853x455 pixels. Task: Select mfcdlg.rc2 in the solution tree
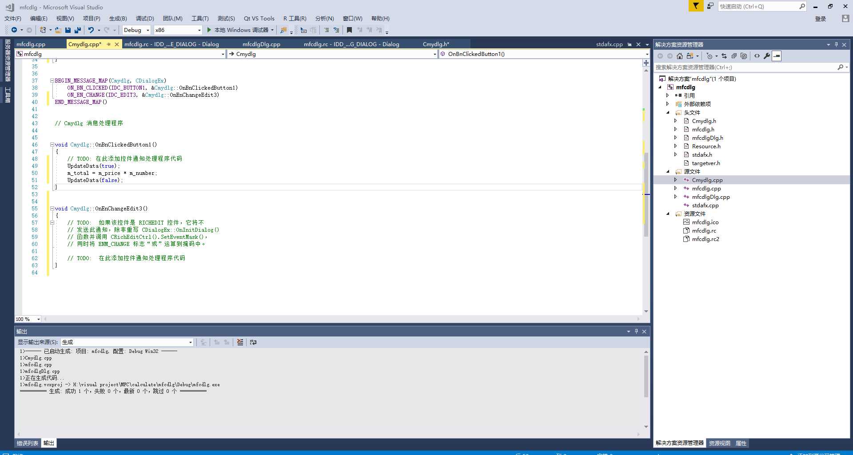tap(705, 239)
